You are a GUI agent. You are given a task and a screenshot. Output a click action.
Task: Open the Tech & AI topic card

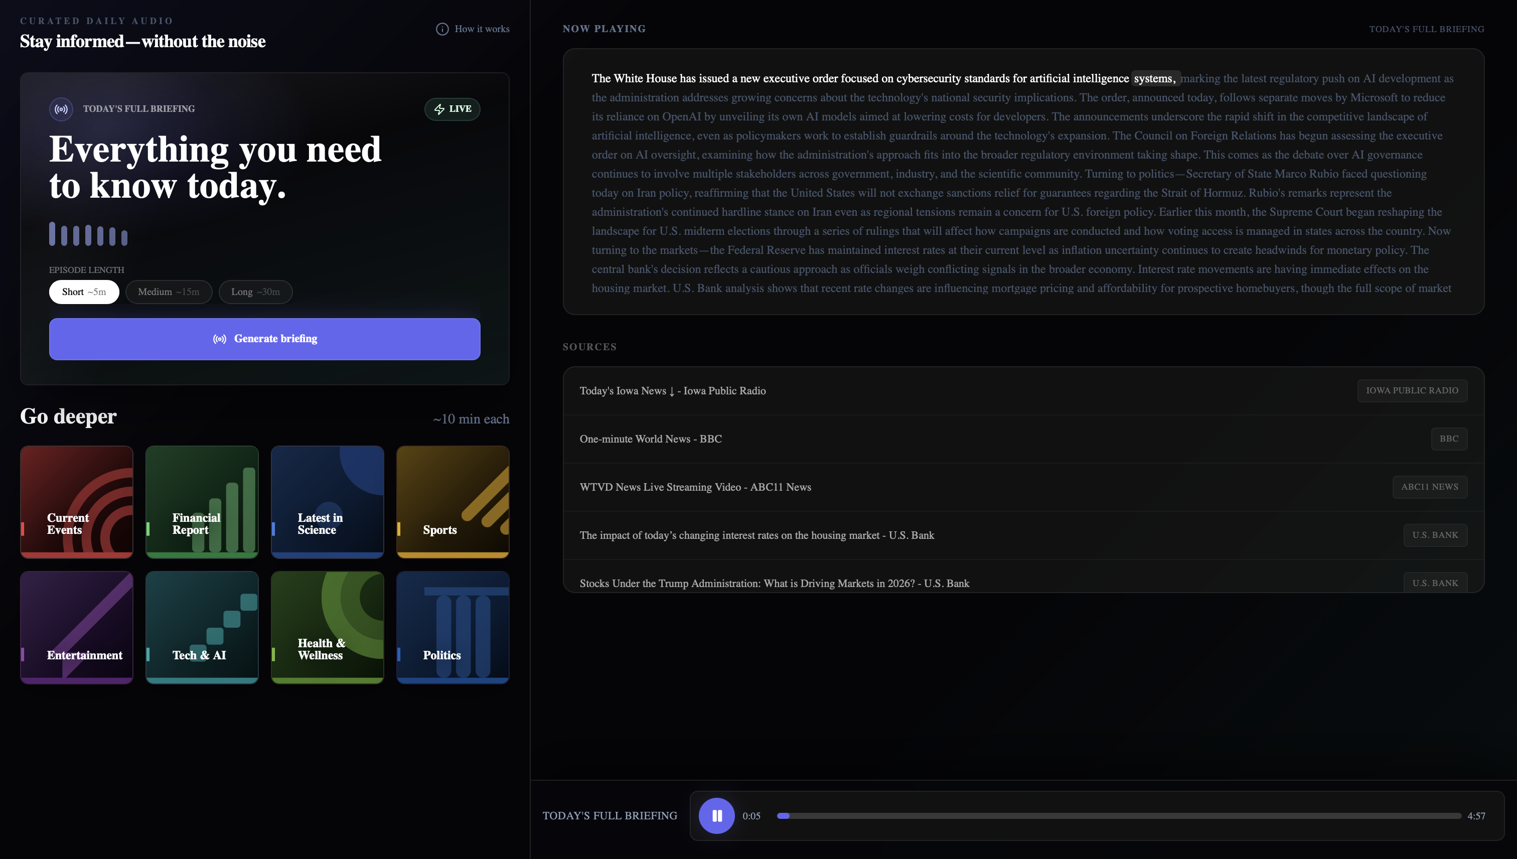(202, 628)
